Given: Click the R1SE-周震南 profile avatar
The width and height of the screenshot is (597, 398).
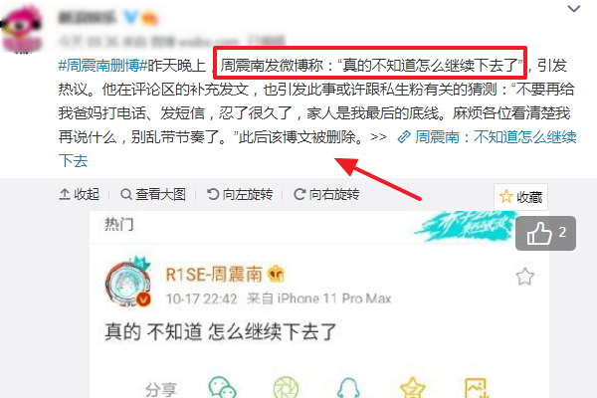Looking at the screenshot, I should [x=128, y=283].
